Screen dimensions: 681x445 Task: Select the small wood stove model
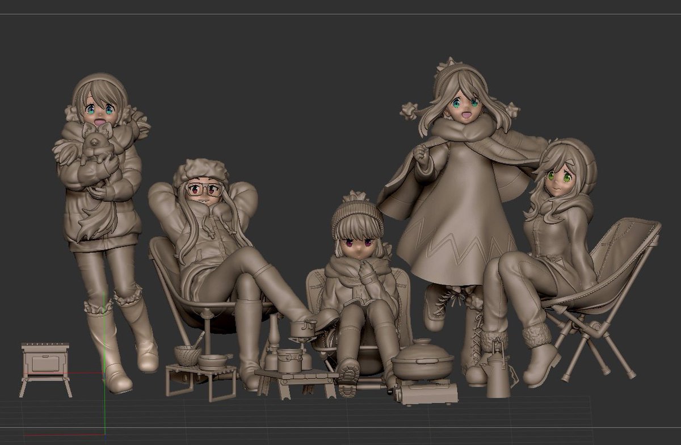45,370
